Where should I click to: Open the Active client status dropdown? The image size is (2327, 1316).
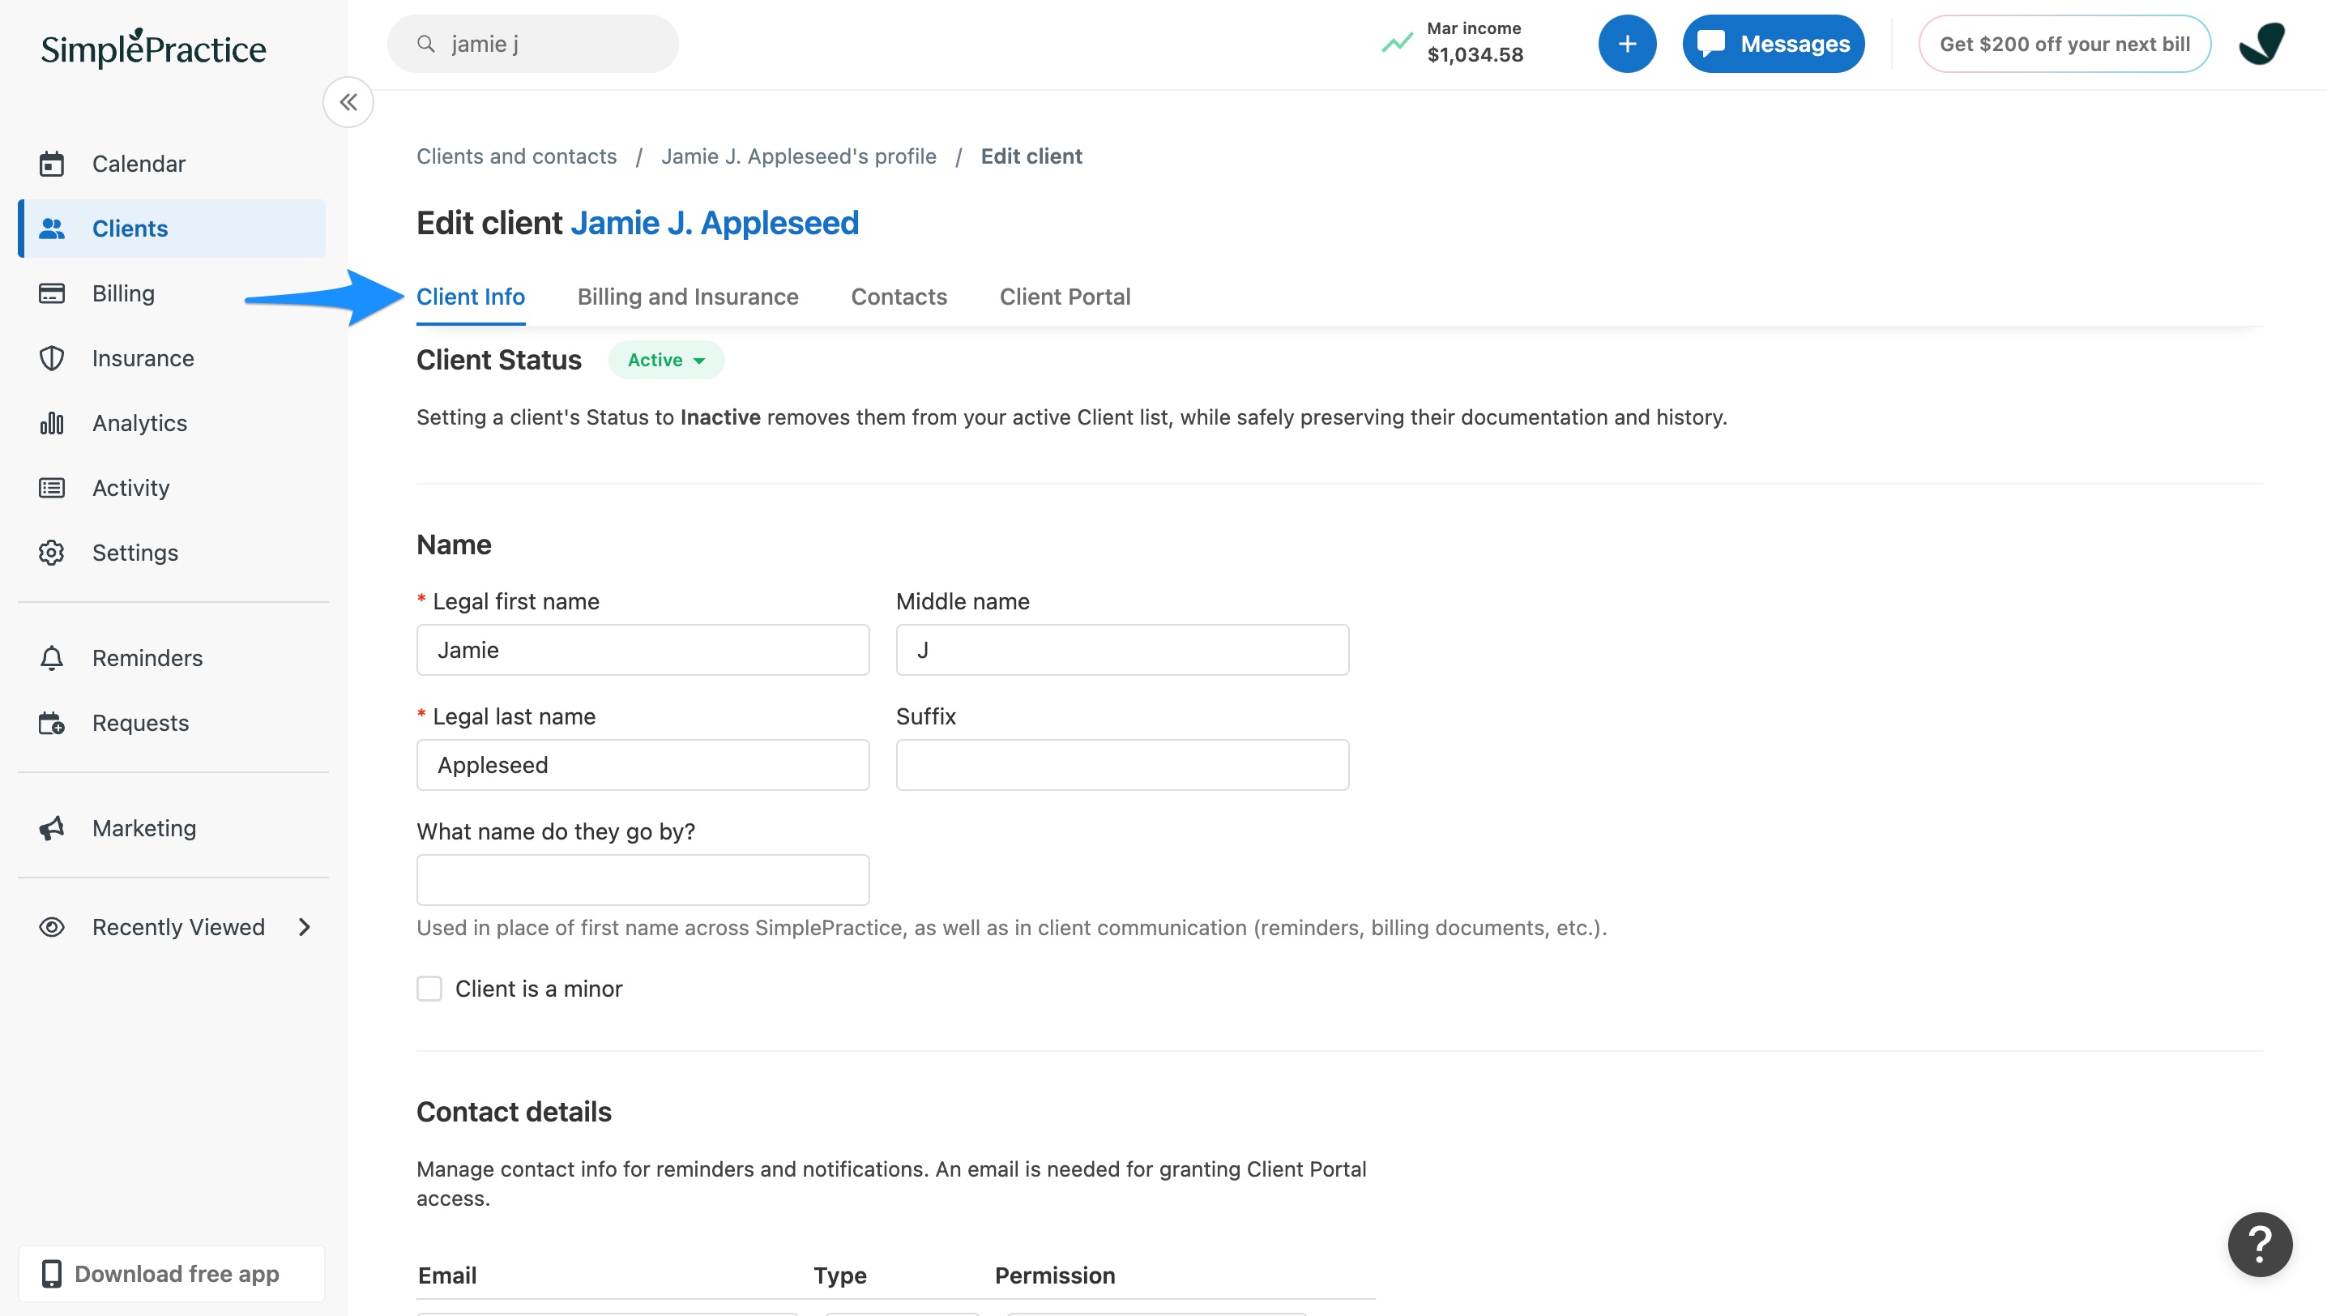tap(666, 360)
